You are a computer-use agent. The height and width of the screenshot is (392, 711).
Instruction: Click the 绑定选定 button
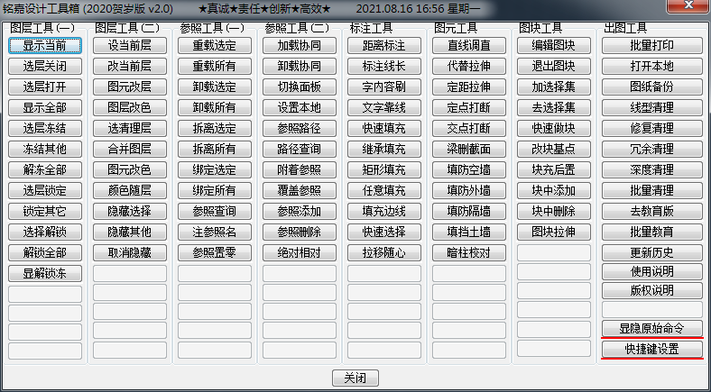tap(215, 169)
